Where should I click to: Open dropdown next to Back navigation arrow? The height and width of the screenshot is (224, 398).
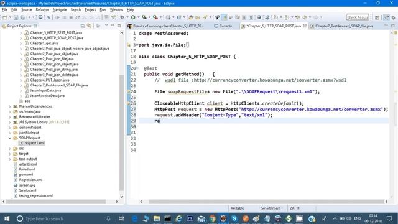pyautogui.click(x=310, y=17)
